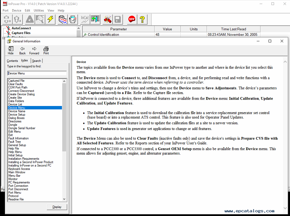
Task: Click the clear faults spark icon
Action: click(x=107, y=19)
